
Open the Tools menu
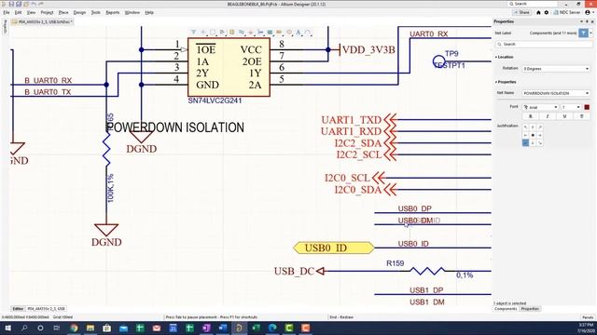(95, 12)
